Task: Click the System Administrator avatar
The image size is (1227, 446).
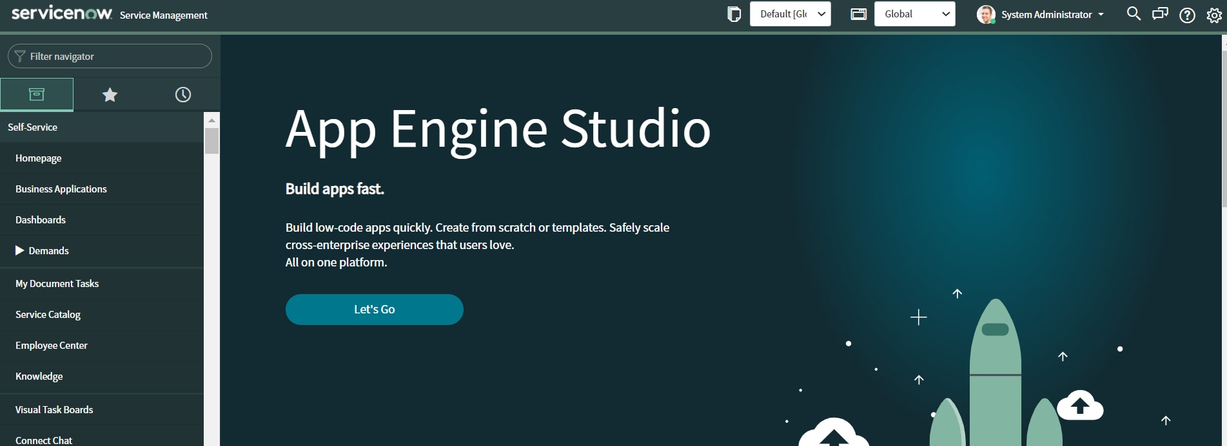Action: click(986, 14)
